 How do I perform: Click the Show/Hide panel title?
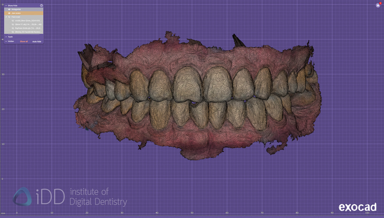coord(13,6)
